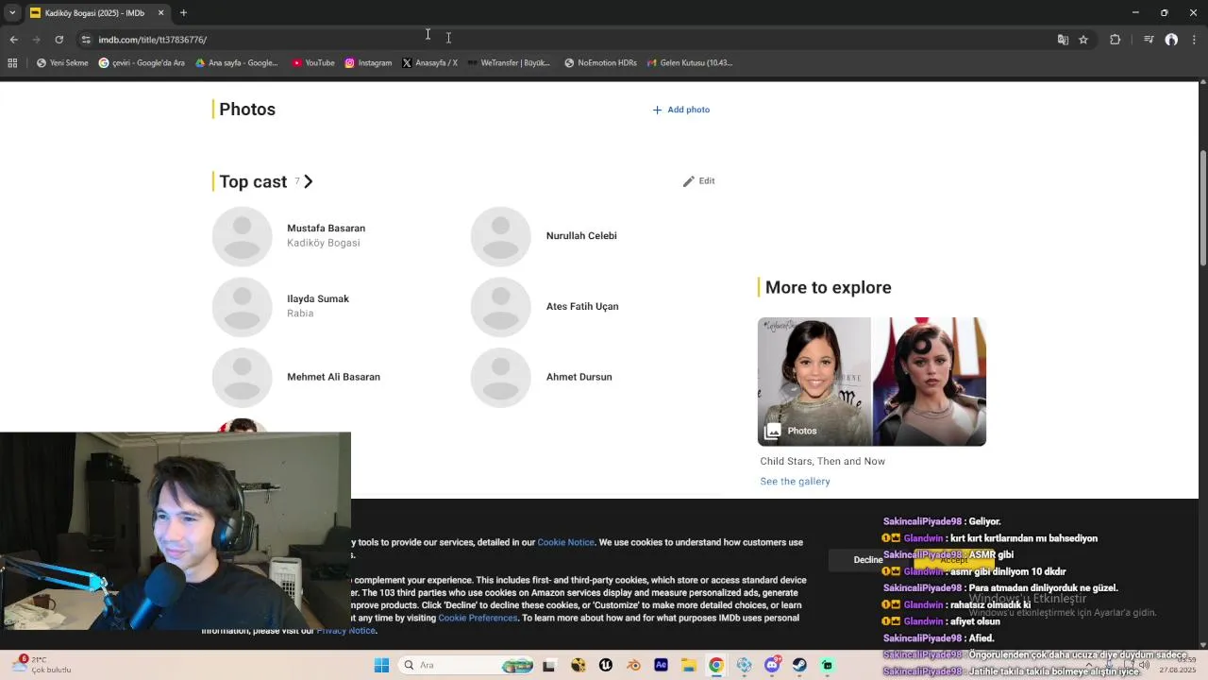Open the Gelen Kutusu Gmail bookmark
Image resolution: width=1208 pixels, height=680 pixels.
pos(689,63)
